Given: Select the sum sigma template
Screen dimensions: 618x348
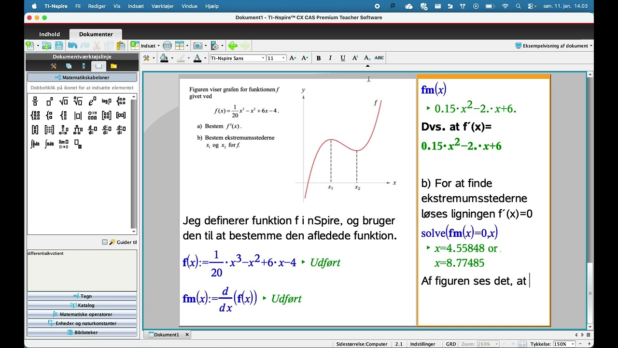Looking at the screenshot, I should click(x=63, y=130).
